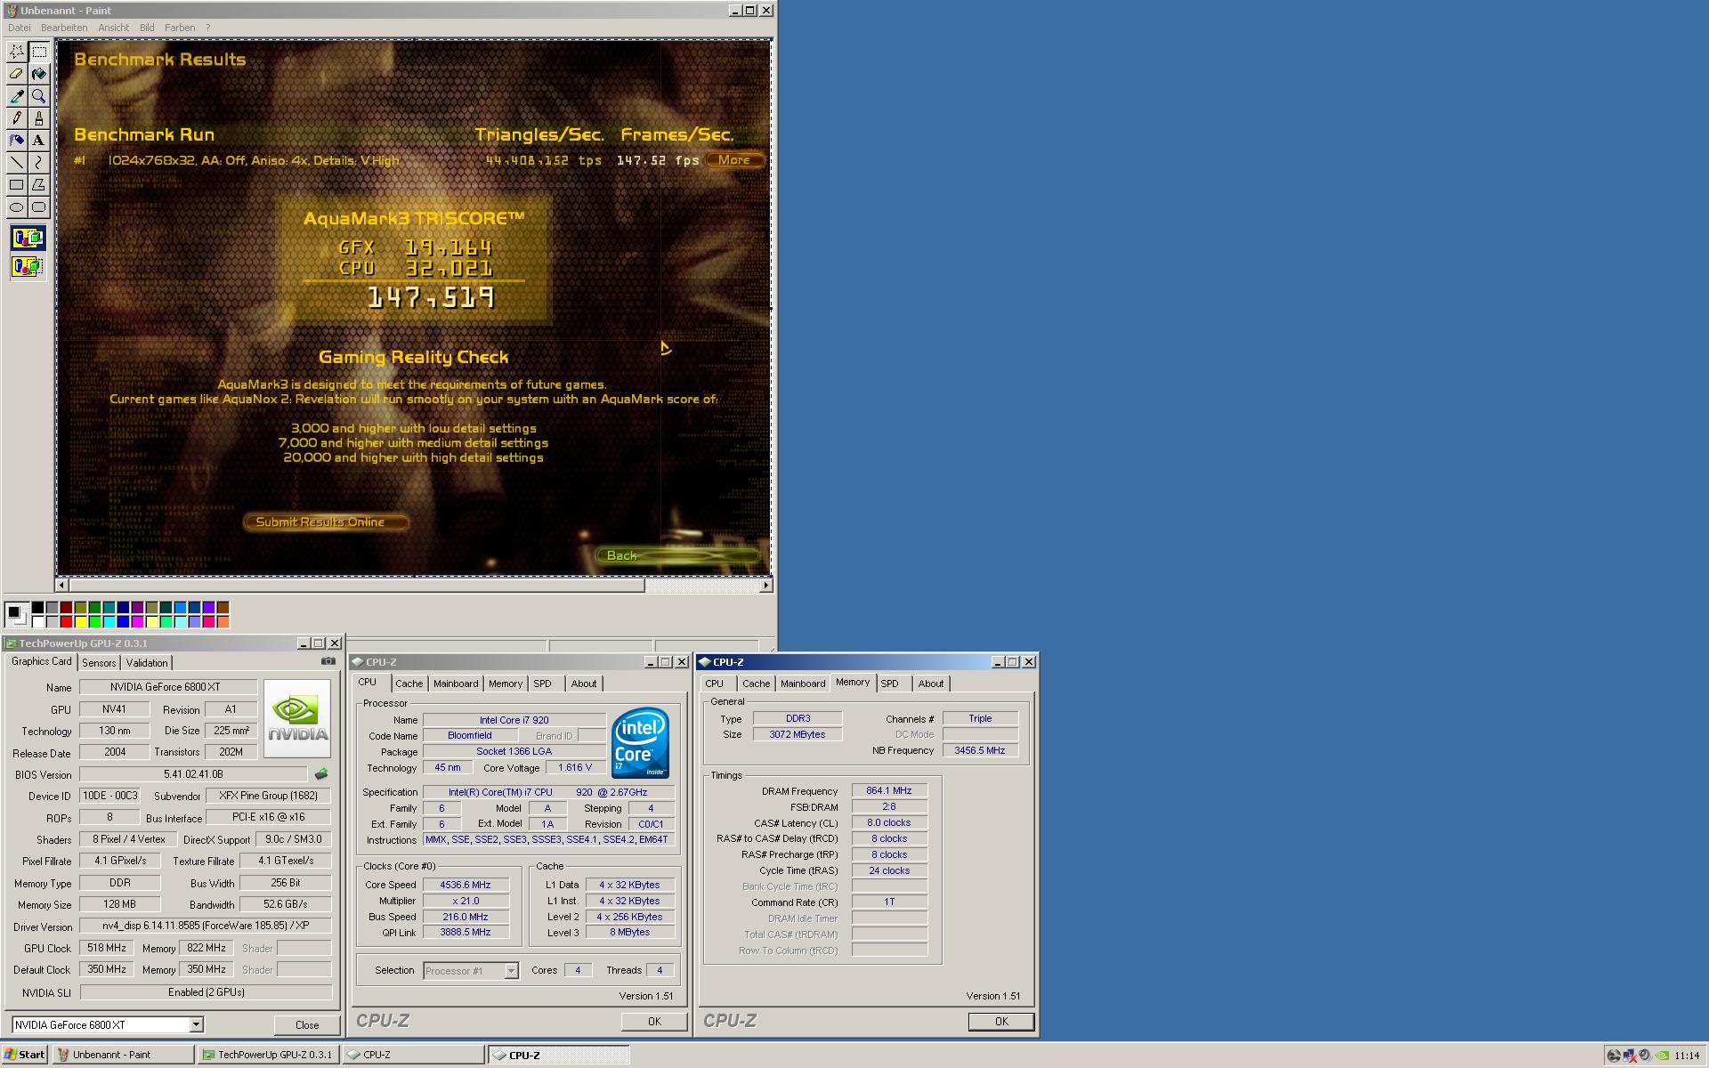
Task: Pick the yellow color swatch
Action: 80,622
